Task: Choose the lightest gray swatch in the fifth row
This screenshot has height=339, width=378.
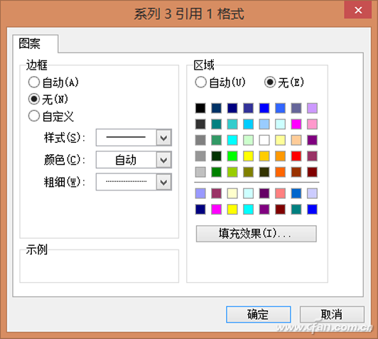Action: 200,172
